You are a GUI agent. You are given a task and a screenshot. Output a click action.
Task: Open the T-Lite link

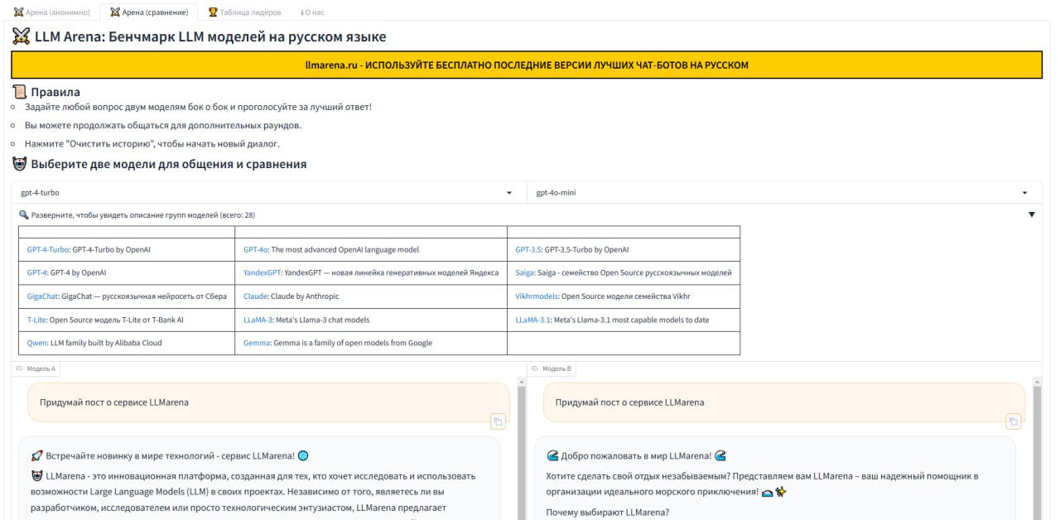pyautogui.click(x=36, y=319)
